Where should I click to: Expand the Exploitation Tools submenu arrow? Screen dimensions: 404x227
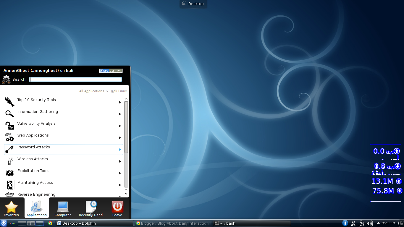[120, 173]
